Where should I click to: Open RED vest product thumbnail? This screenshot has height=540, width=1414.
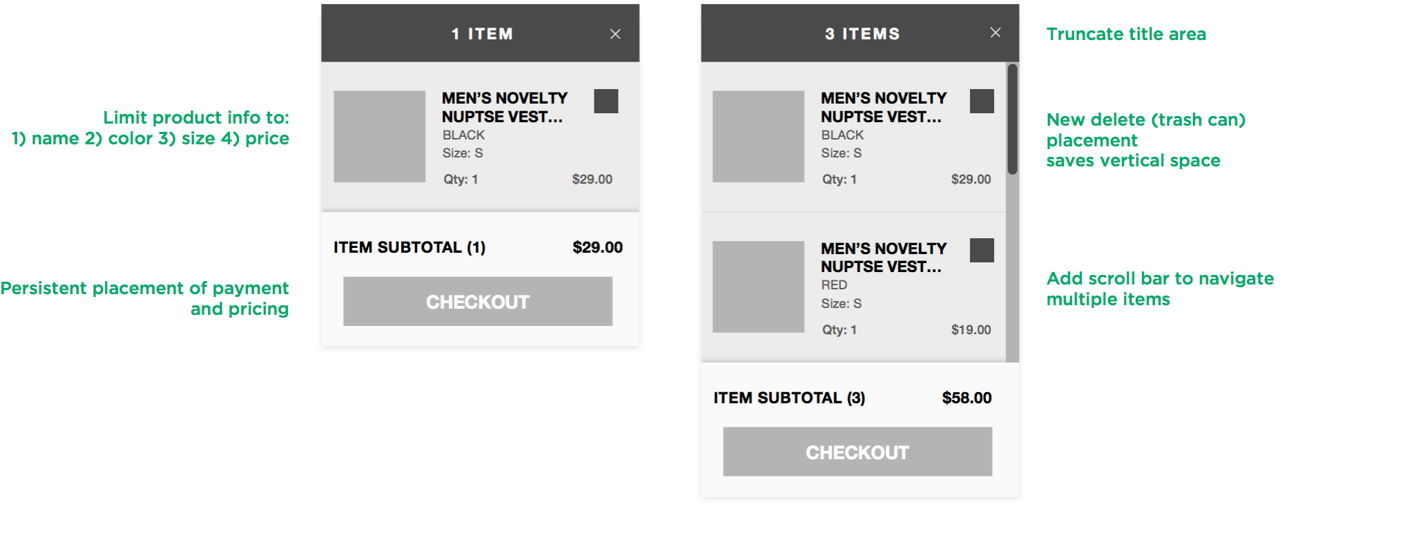pyautogui.click(x=758, y=287)
